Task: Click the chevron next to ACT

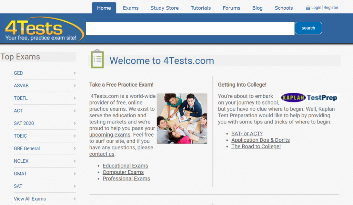Action: (74, 111)
